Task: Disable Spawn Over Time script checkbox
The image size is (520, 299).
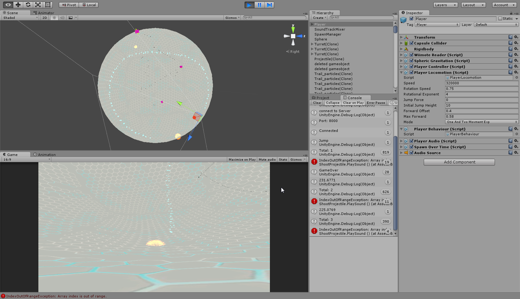Action: coord(411,147)
